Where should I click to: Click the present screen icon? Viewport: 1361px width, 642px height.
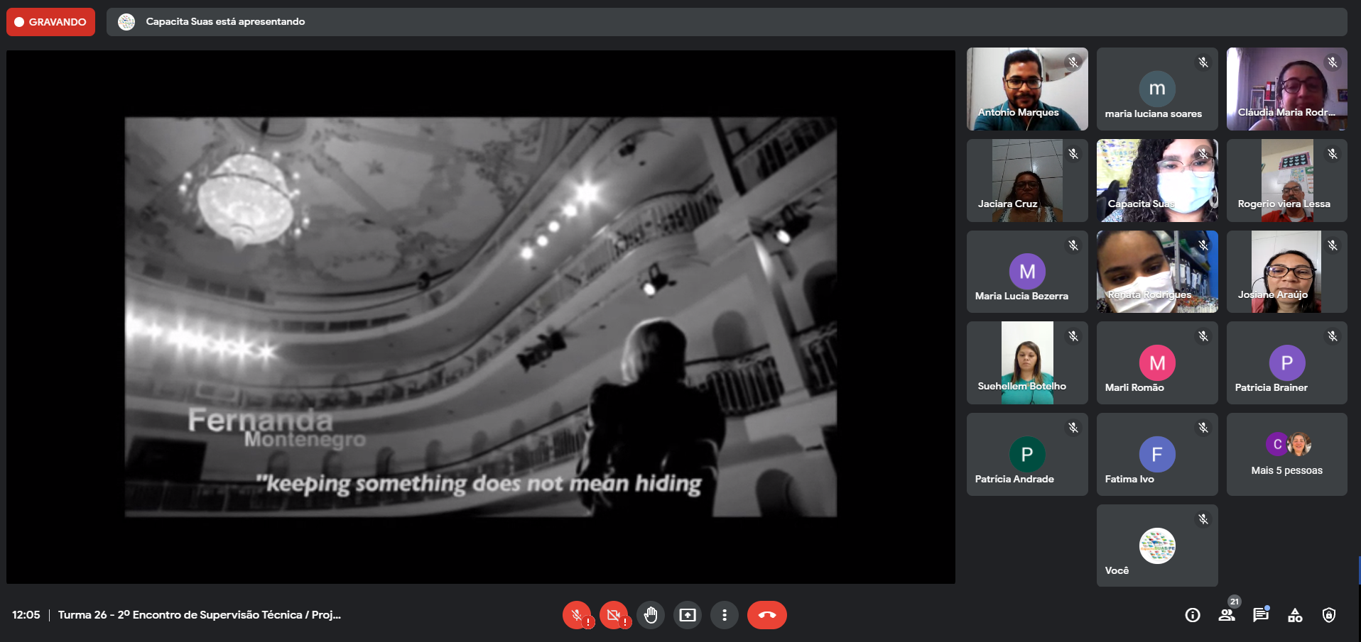[x=688, y=615]
